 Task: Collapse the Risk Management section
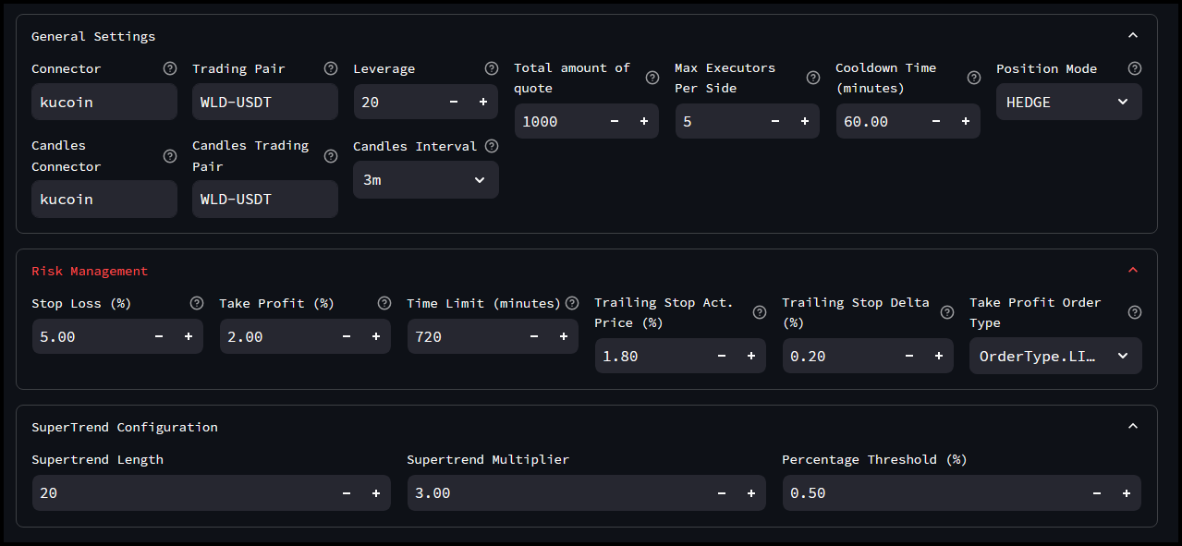1133,269
